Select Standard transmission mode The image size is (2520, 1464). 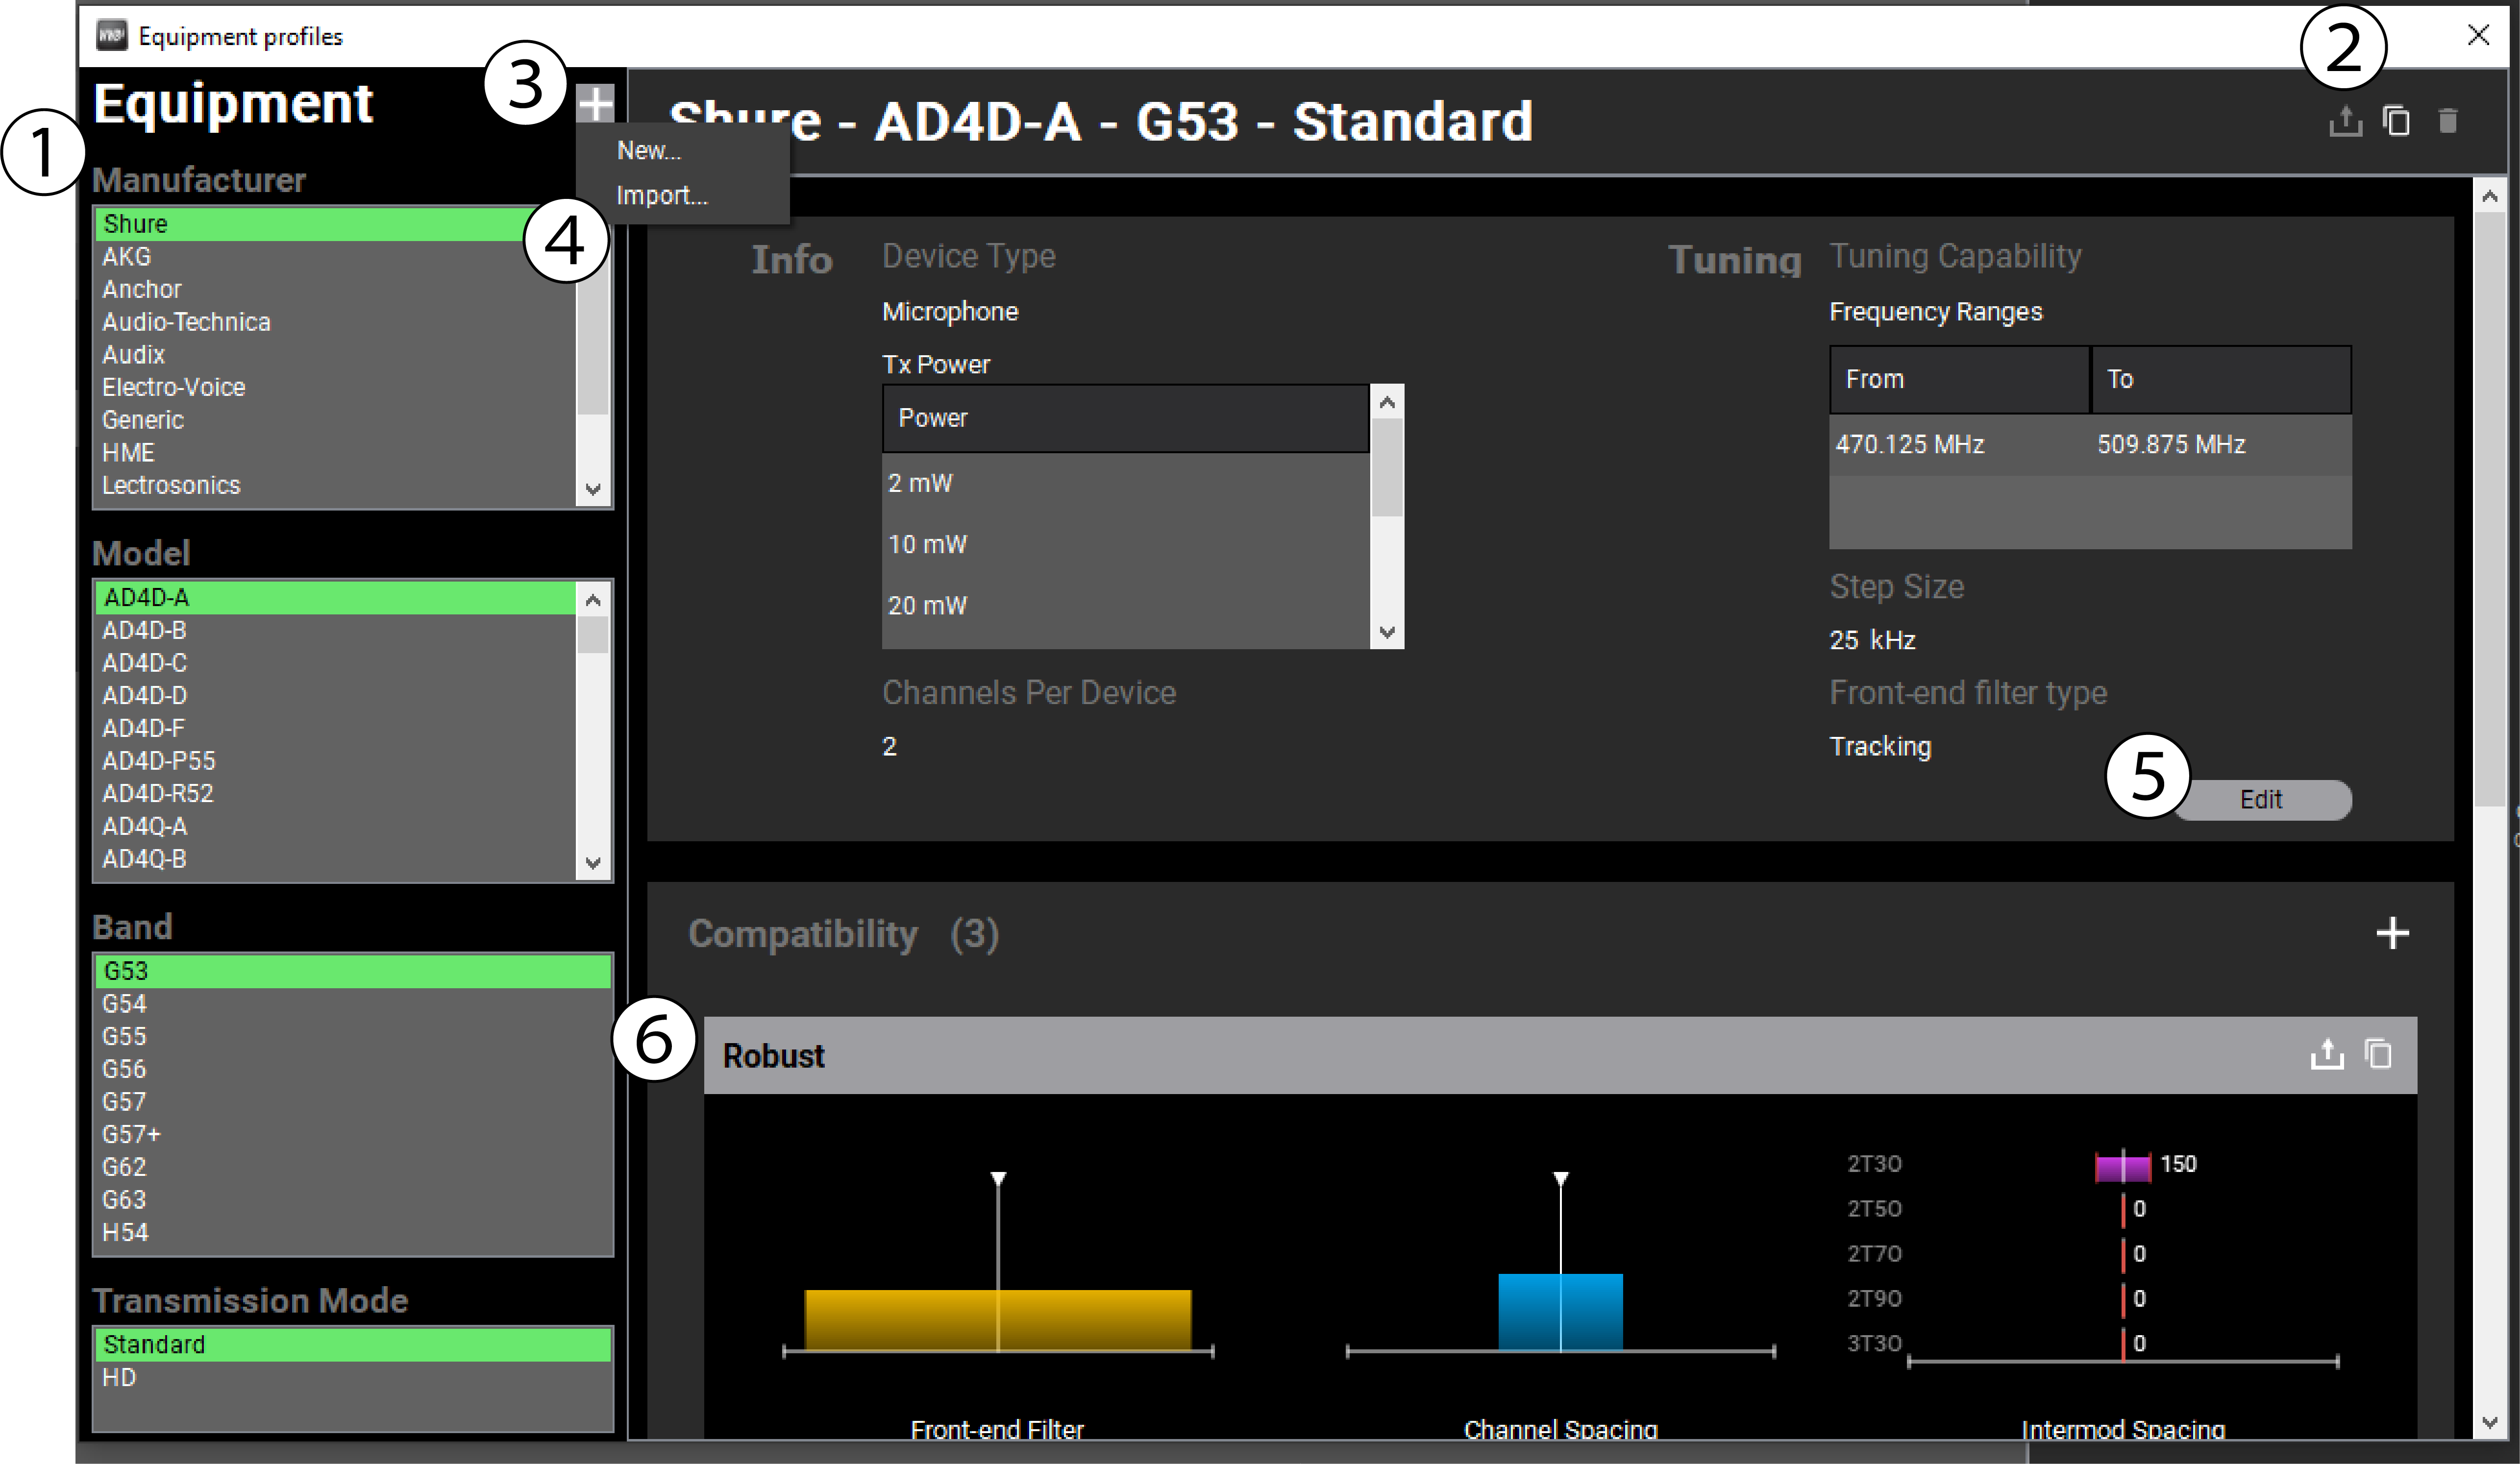pos(353,1345)
